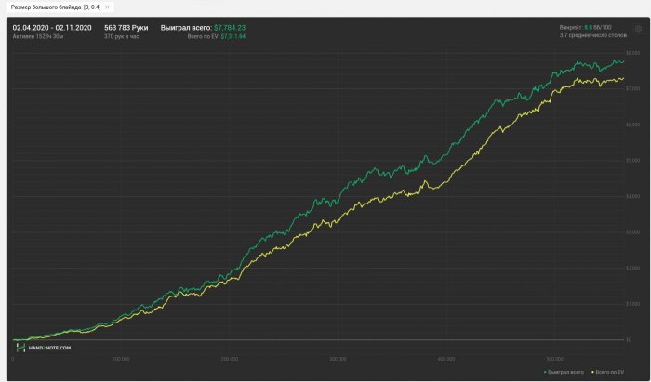Click the '563 783 Руки' hand count
The height and width of the screenshot is (382, 651).
coord(126,28)
